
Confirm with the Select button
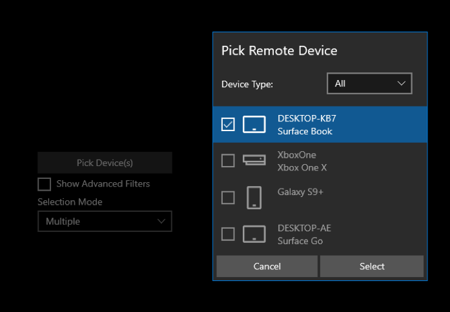click(372, 266)
